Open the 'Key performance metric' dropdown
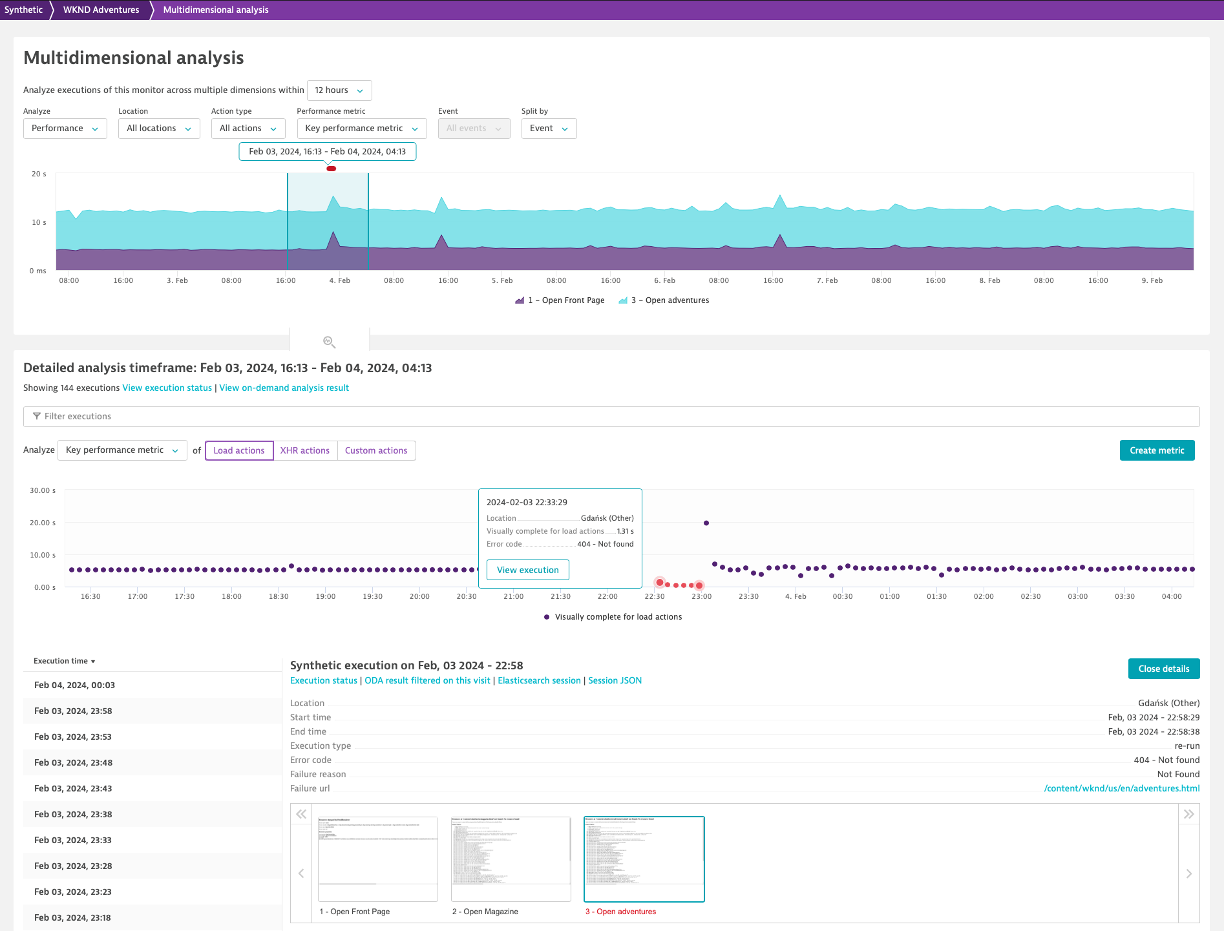This screenshot has width=1224, height=931. 361,128
